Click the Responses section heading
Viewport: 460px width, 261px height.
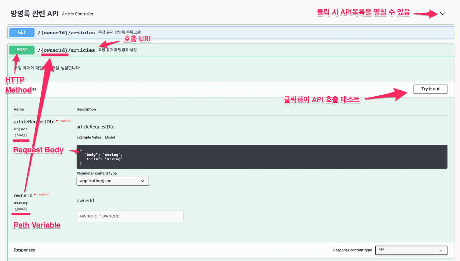click(x=25, y=250)
